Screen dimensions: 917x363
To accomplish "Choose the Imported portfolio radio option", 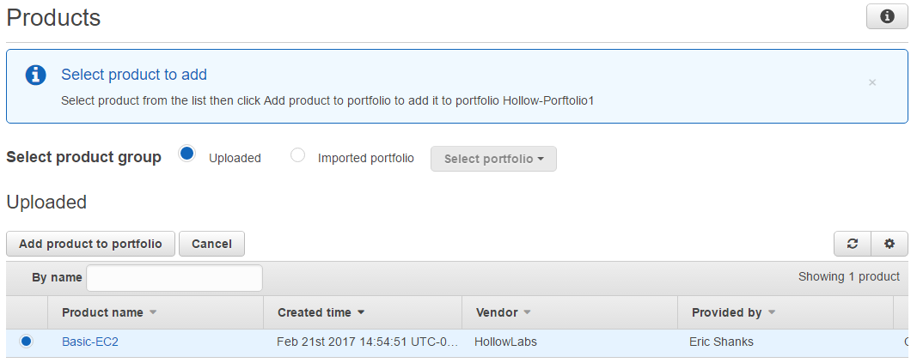I will pos(298,155).
